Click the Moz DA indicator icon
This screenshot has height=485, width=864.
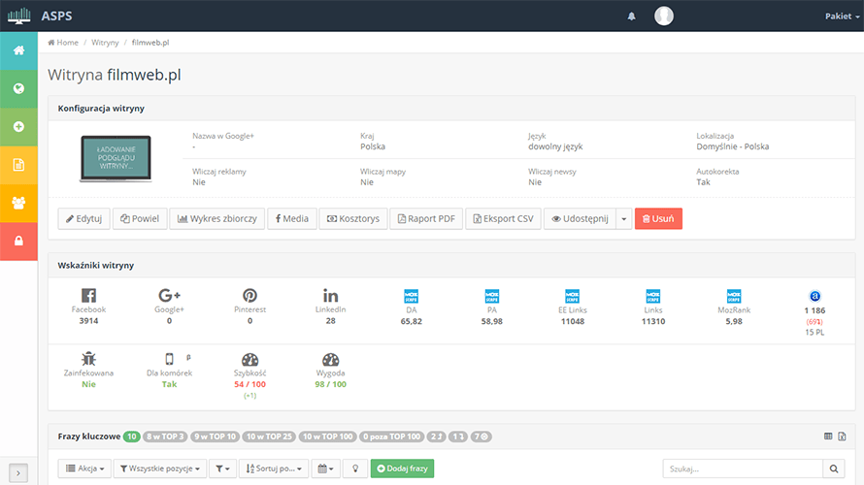click(x=411, y=296)
